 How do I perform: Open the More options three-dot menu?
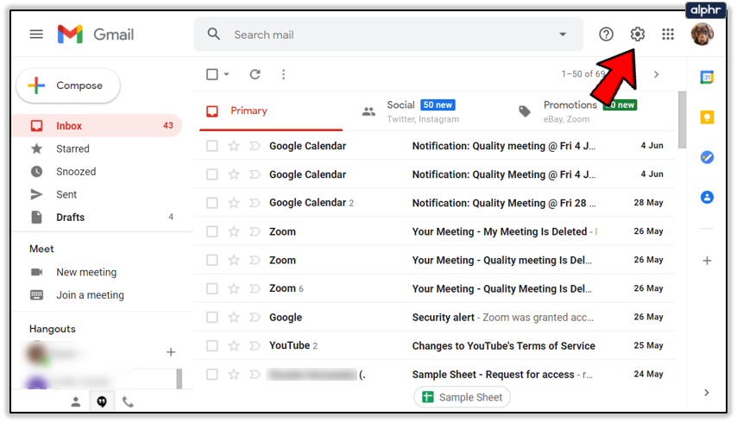coord(283,74)
